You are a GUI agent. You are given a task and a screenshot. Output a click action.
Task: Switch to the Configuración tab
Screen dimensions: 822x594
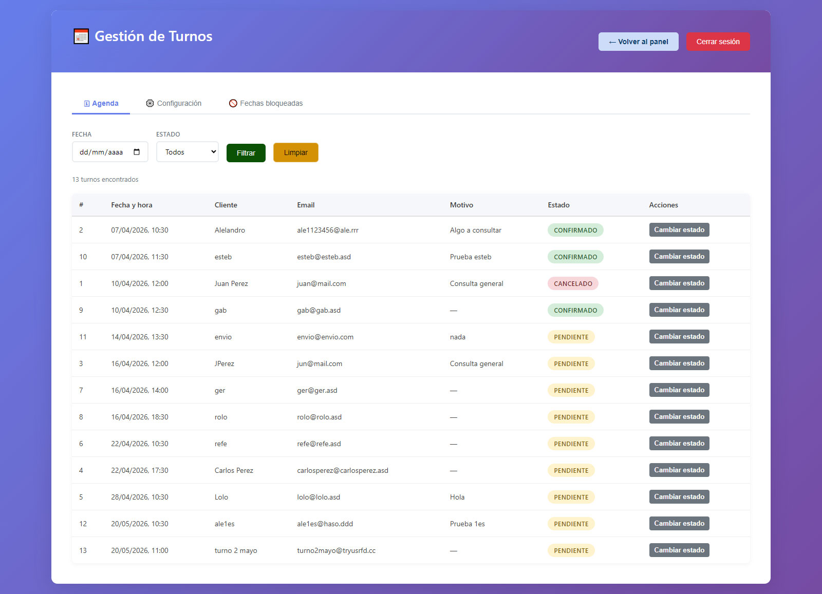(174, 103)
